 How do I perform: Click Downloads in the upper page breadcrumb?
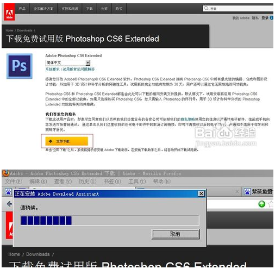point(24,30)
